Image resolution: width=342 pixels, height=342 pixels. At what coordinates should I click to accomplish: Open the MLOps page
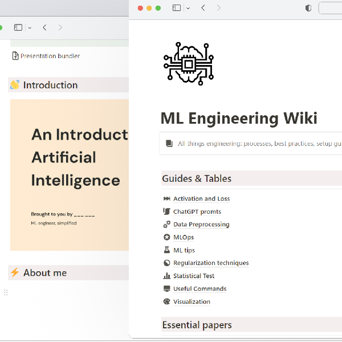point(184,237)
